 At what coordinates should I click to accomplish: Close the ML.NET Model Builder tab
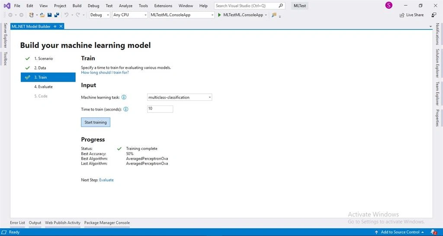(x=61, y=26)
